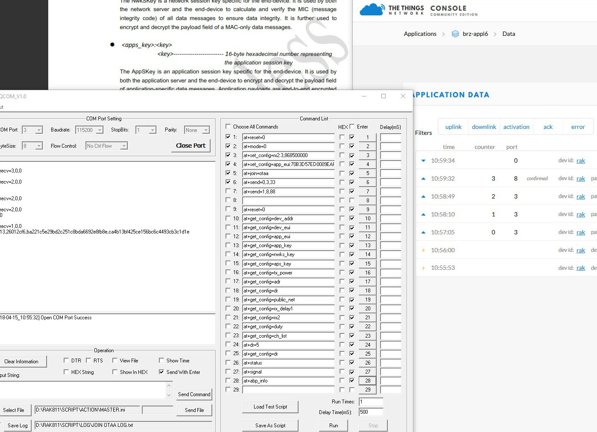This screenshot has width=597, height=432.
Task: Click the downlink arrow icon at 10:59:34
Action: 423,161
